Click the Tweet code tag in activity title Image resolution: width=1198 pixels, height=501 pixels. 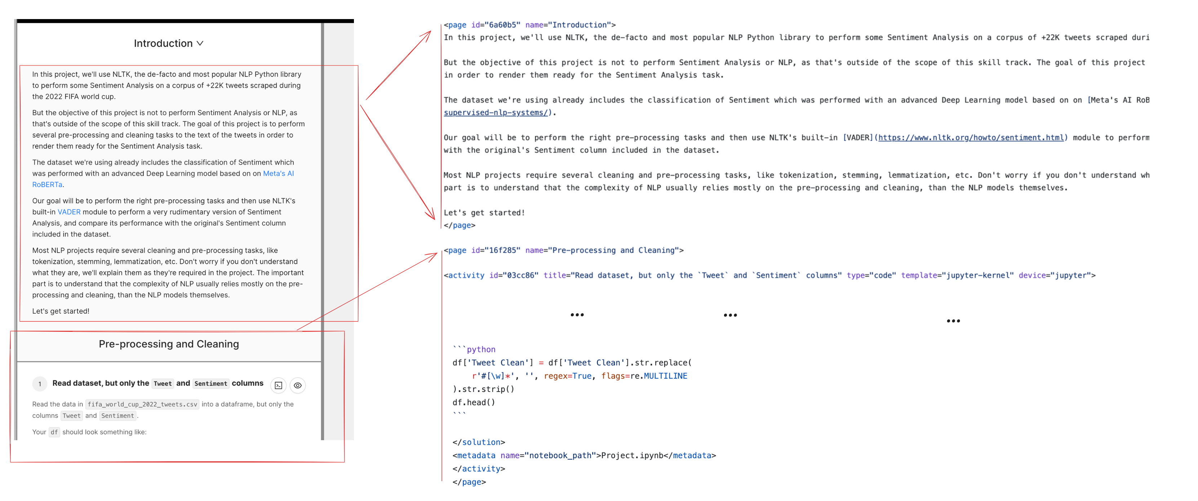coord(163,384)
